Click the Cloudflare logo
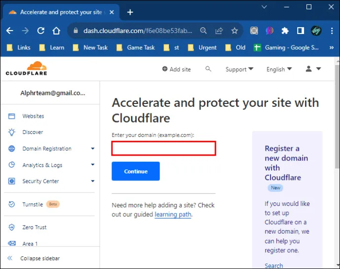This screenshot has height=269, width=340. point(26,68)
